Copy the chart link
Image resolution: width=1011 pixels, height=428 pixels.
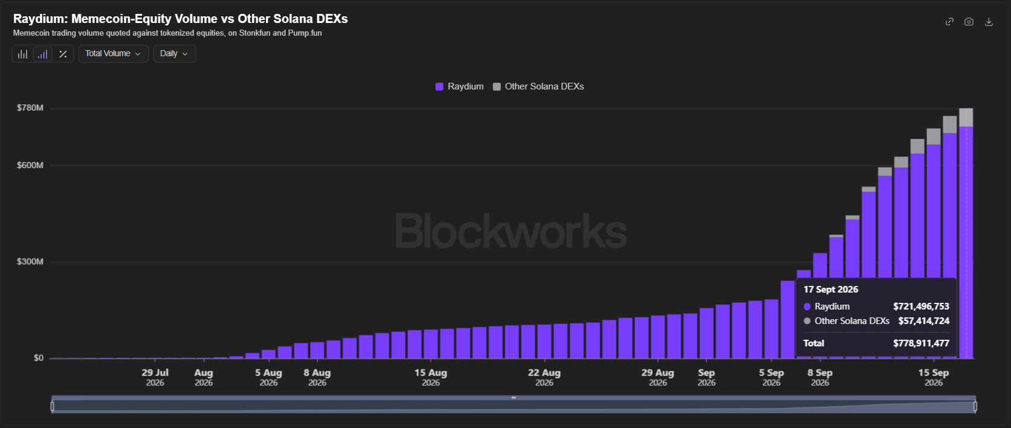949,22
